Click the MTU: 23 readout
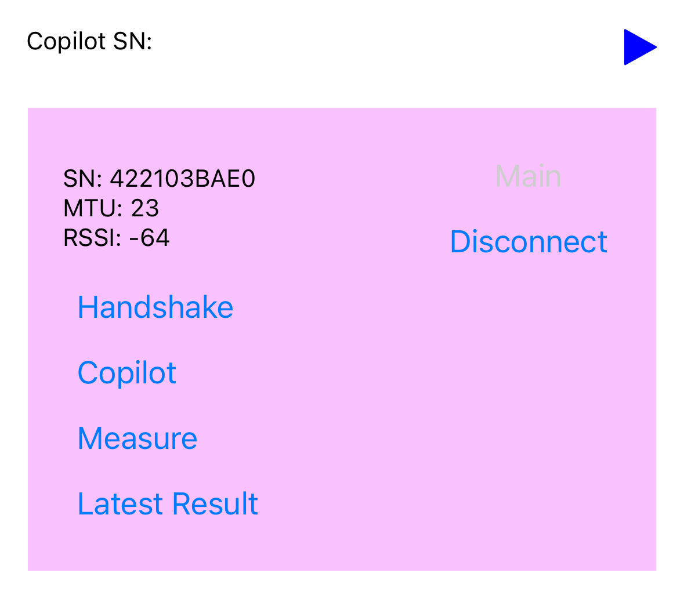Screen dimensions: 684x591 (111, 208)
